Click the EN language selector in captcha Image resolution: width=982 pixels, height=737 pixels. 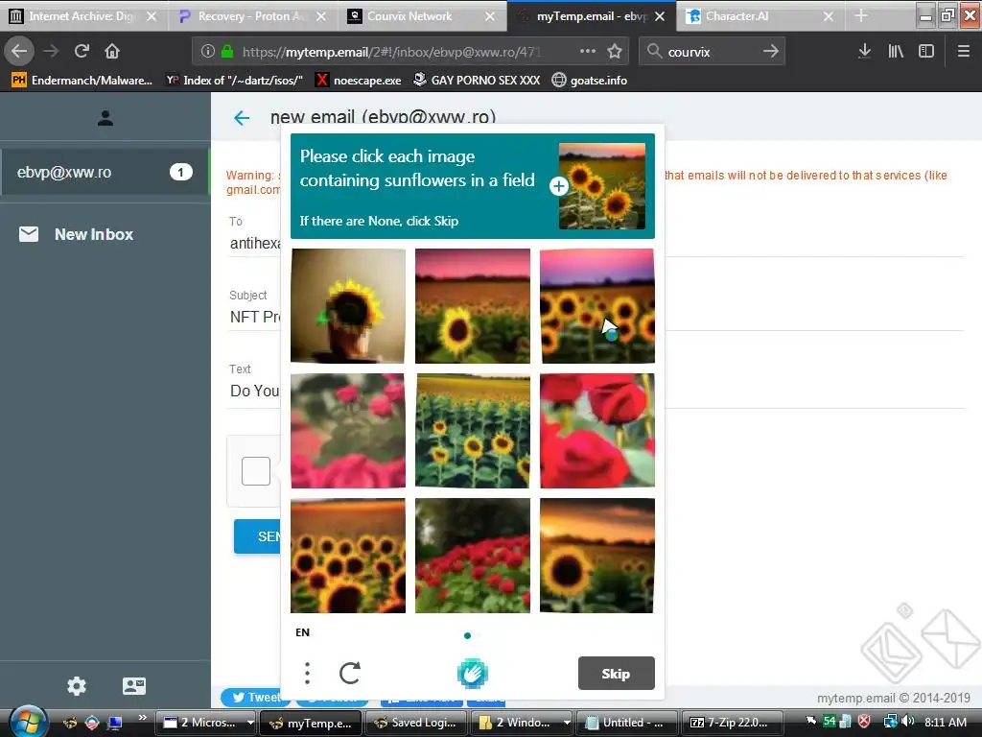pyautogui.click(x=302, y=632)
